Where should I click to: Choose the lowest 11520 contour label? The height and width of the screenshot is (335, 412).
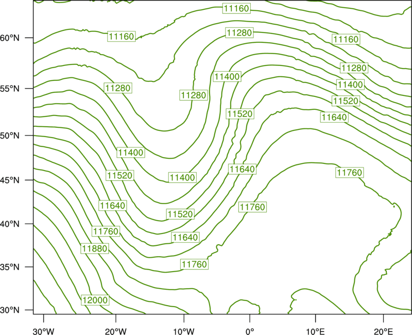[180, 214]
